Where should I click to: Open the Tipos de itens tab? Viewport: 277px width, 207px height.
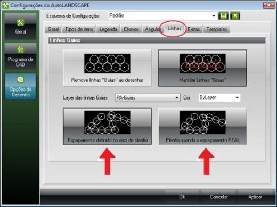[x=79, y=29]
